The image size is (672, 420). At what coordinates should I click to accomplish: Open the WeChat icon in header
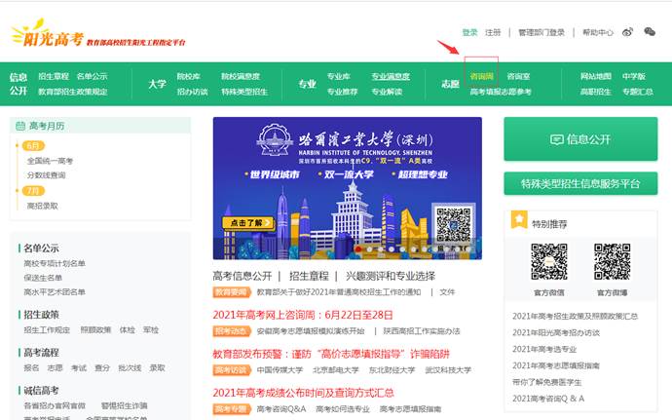pos(650,32)
